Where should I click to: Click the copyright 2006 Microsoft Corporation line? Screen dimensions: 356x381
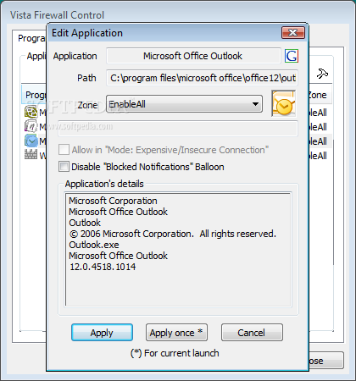click(x=172, y=234)
